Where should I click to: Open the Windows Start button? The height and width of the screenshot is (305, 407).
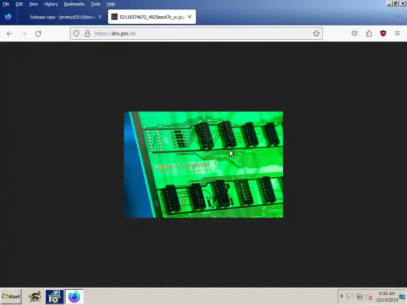coord(11,296)
